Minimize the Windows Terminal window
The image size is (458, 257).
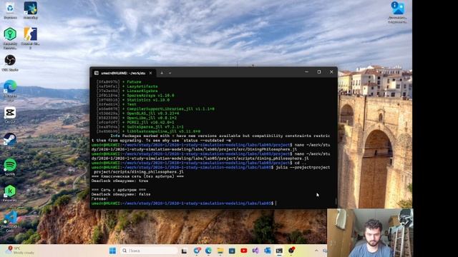[x=306, y=72]
